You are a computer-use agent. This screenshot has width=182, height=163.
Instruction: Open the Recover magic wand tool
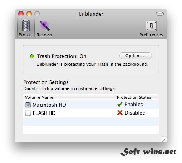click(x=45, y=26)
